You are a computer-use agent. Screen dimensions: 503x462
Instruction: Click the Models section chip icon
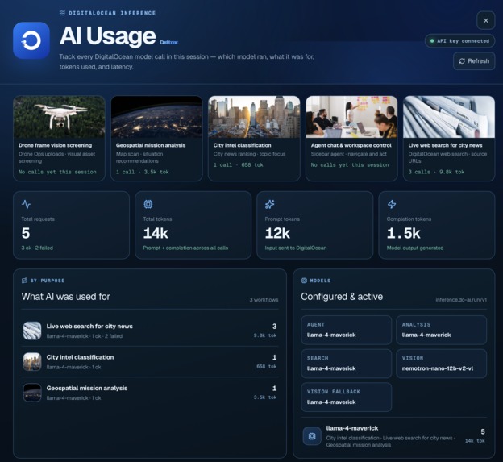(x=304, y=281)
